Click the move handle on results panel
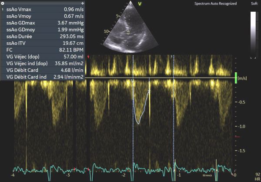Viewport: 261px width, 182px height. (82, 3)
